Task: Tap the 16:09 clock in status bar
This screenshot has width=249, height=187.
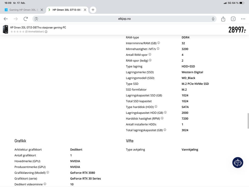Action: tap(8, 3)
